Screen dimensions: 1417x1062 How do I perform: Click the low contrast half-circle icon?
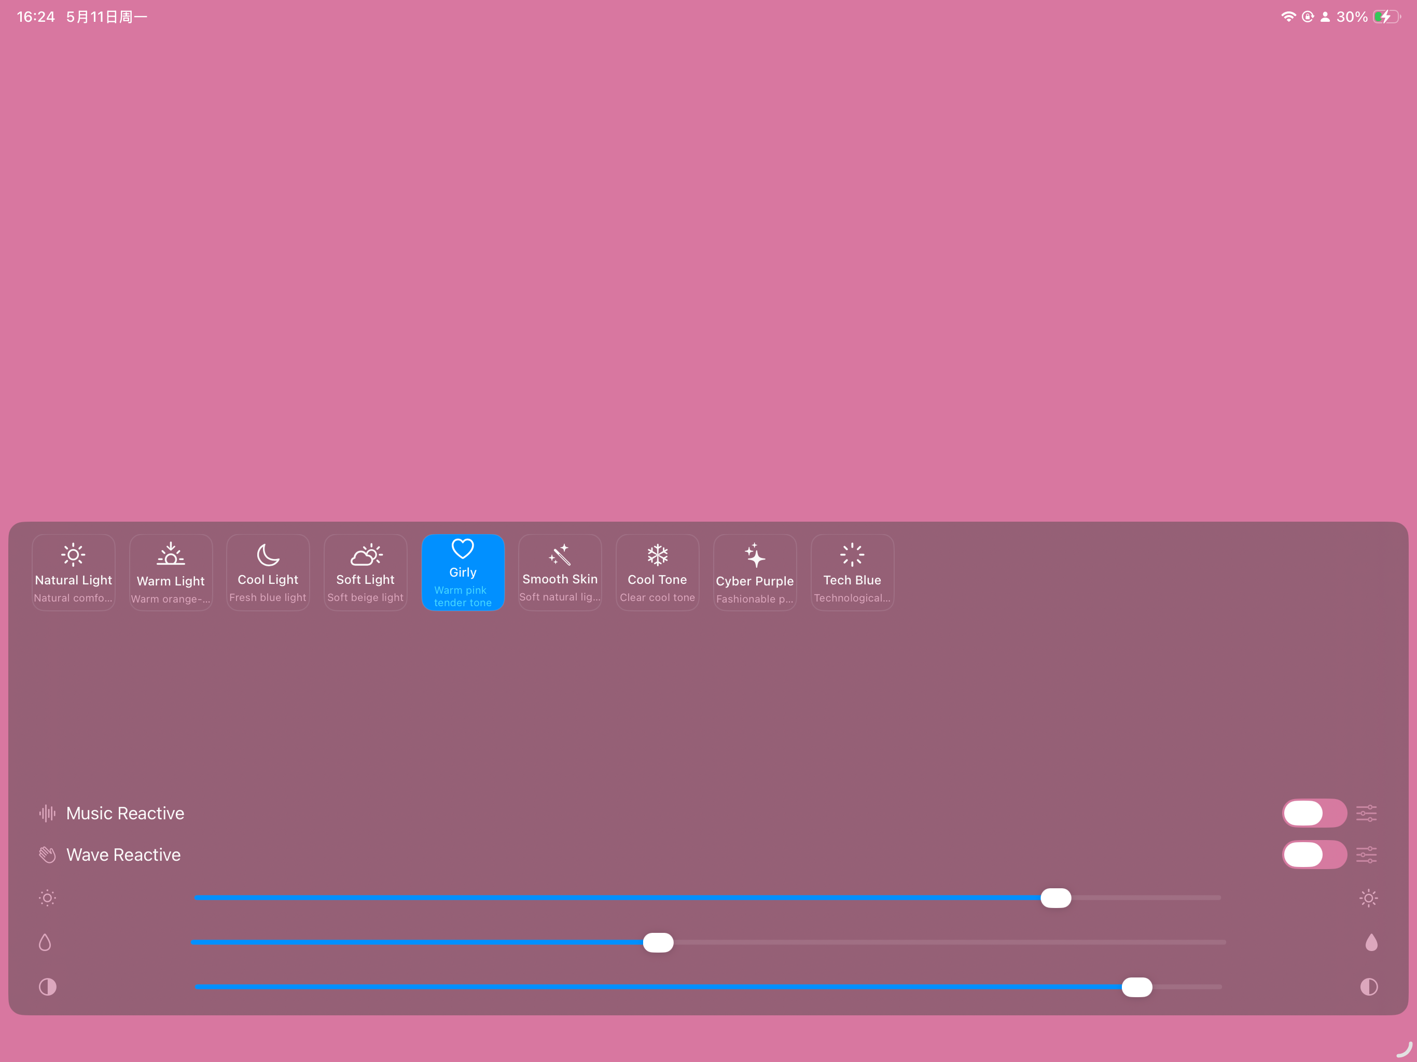47,986
